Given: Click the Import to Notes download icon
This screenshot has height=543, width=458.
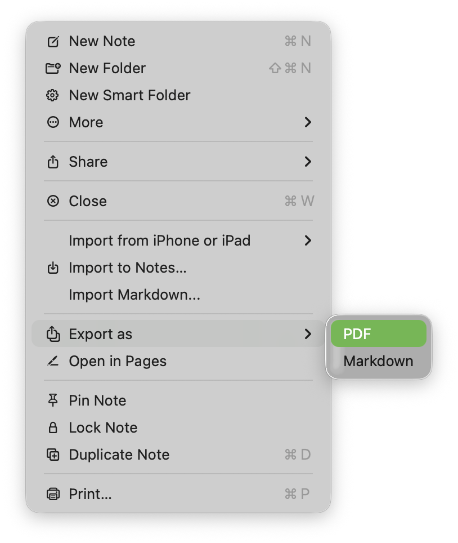Looking at the screenshot, I should click(53, 268).
